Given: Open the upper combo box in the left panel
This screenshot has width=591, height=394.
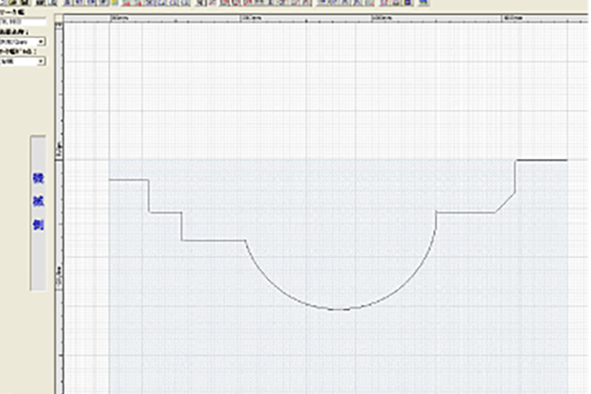Looking at the screenshot, I should tap(22, 41).
